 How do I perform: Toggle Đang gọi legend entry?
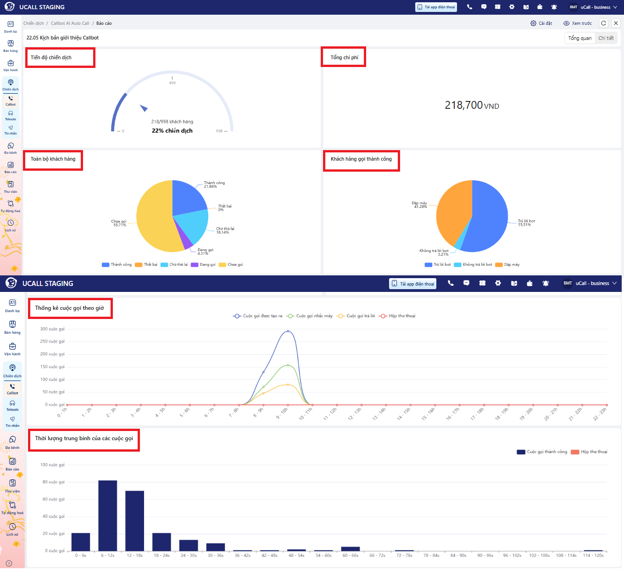(203, 265)
